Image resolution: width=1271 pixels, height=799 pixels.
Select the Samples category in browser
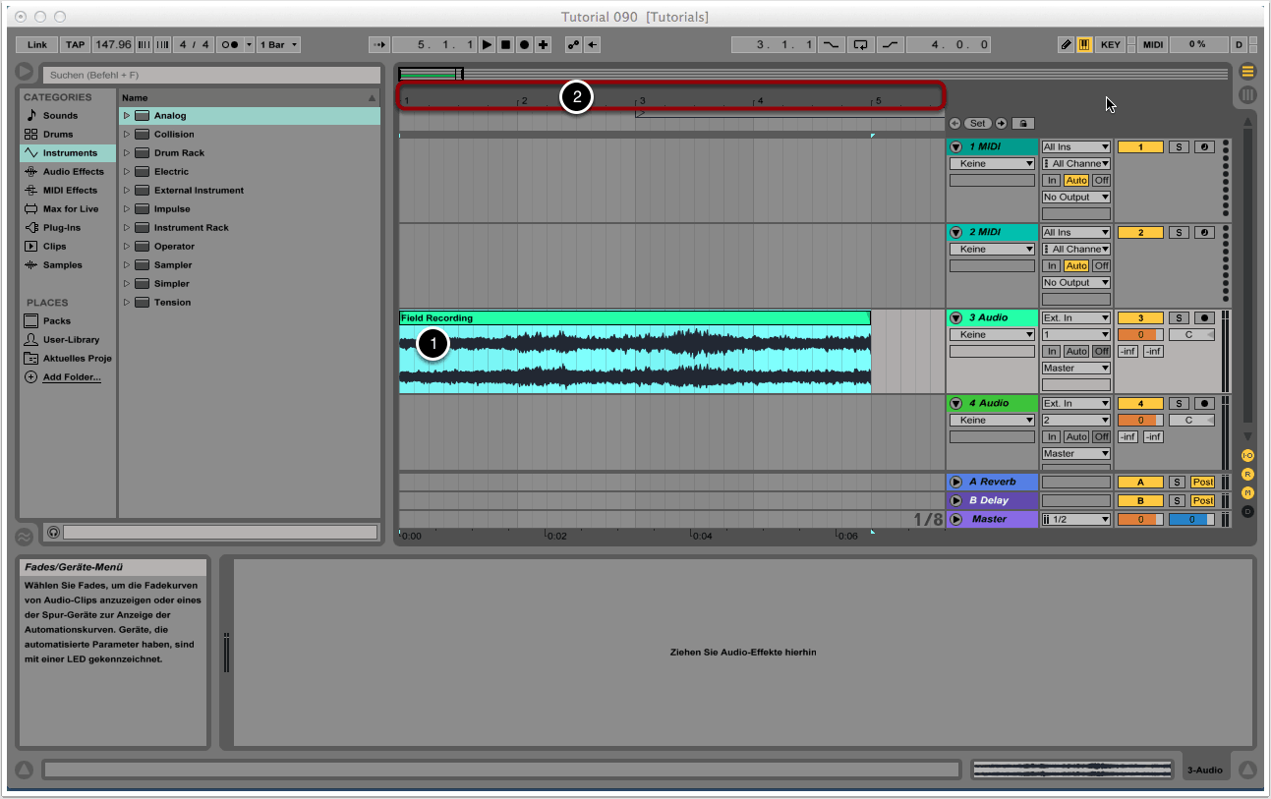(61, 265)
